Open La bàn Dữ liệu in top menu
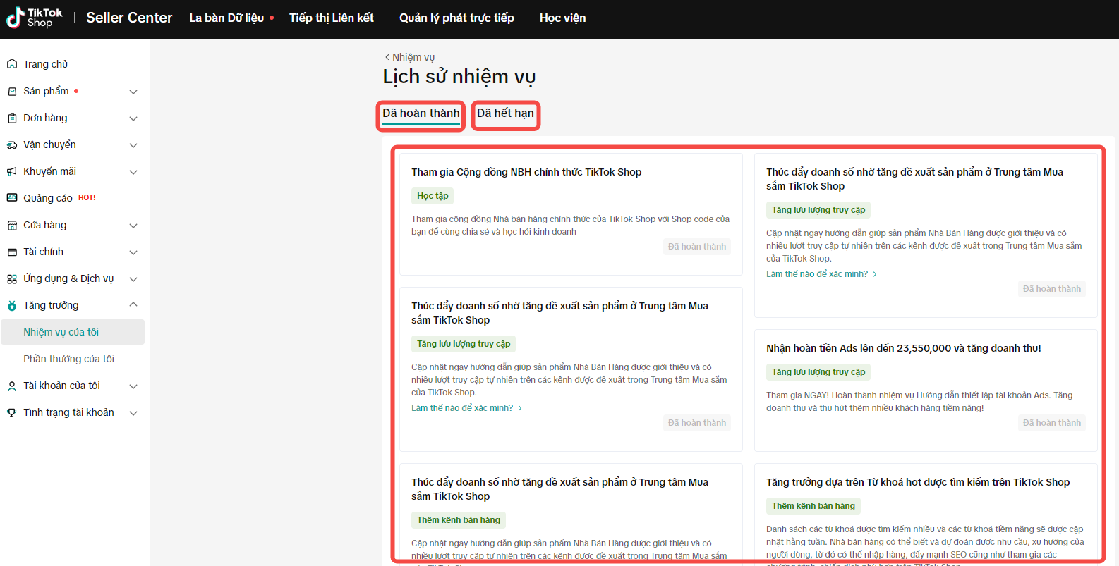The width and height of the screenshot is (1119, 566). click(226, 18)
